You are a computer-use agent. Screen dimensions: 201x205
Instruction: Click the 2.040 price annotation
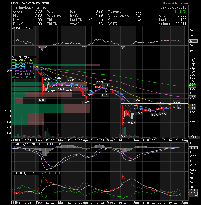[106, 85]
